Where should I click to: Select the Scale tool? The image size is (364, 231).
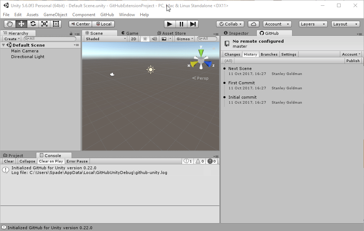pos(44,24)
